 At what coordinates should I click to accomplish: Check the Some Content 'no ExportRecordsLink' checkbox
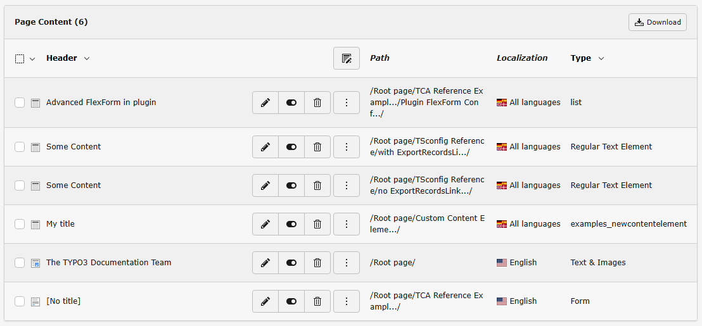(20, 185)
